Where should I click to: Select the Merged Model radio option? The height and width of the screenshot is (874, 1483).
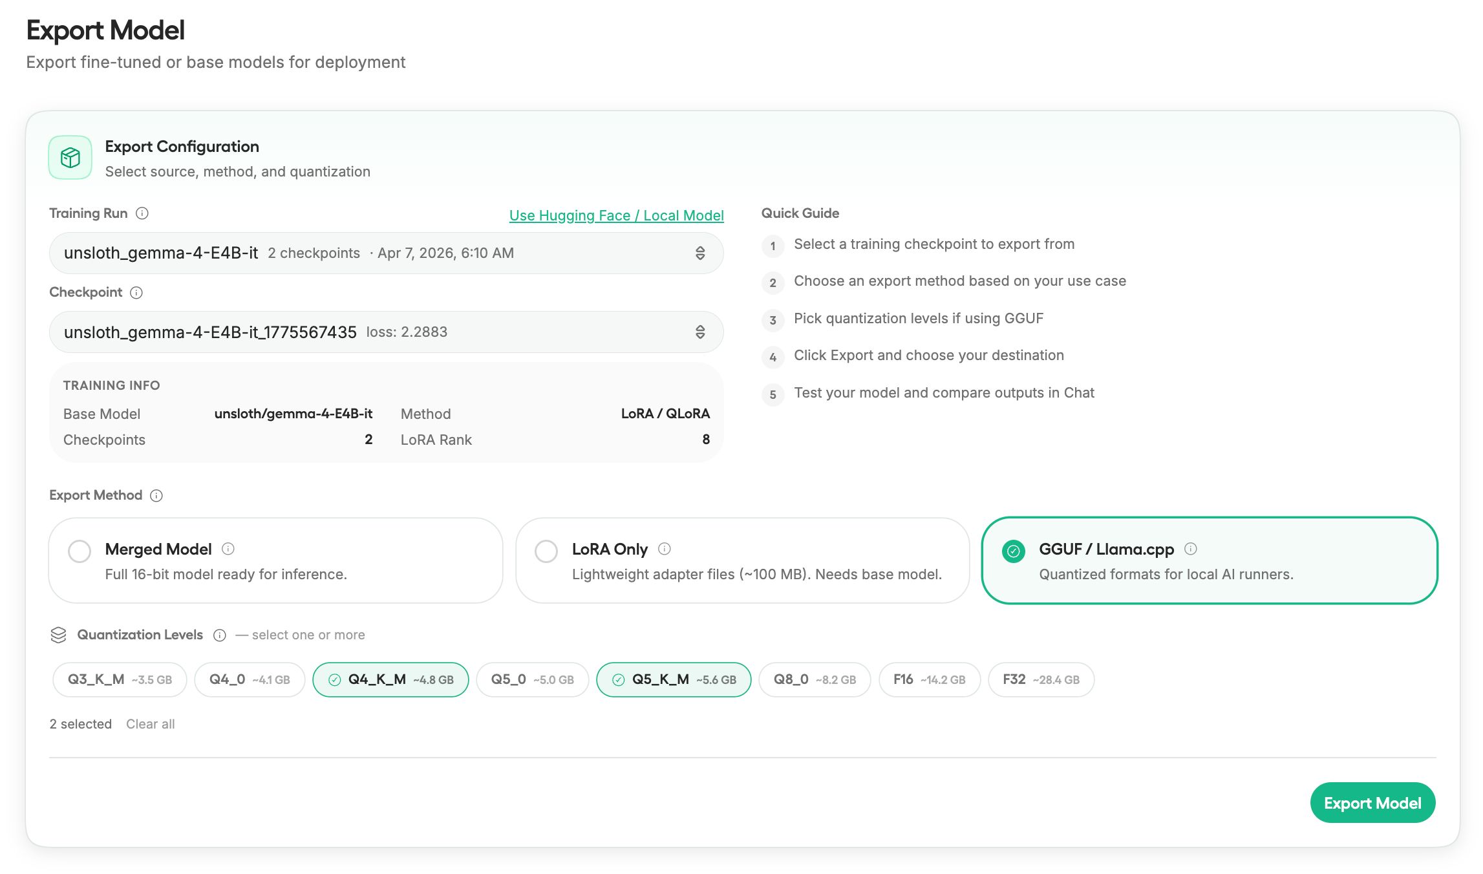coord(80,551)
